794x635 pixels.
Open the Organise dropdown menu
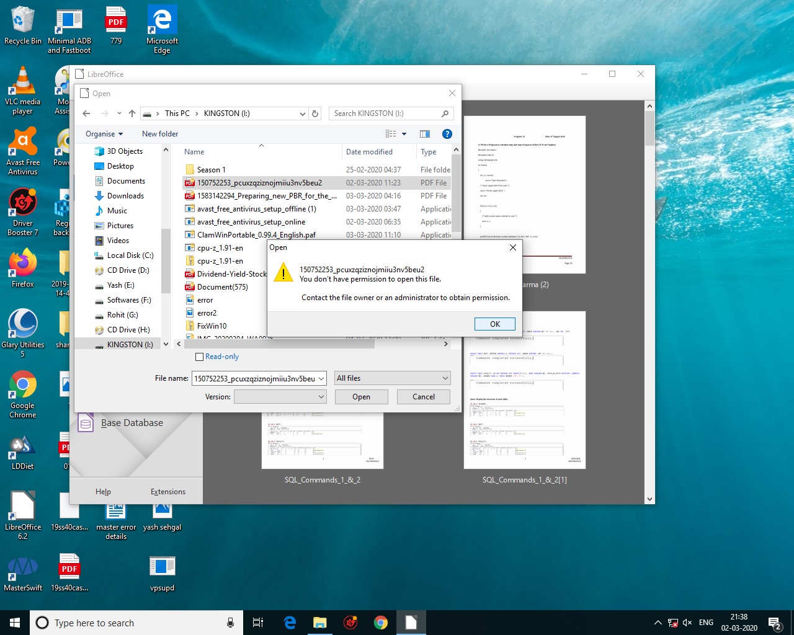pos(104,134)
